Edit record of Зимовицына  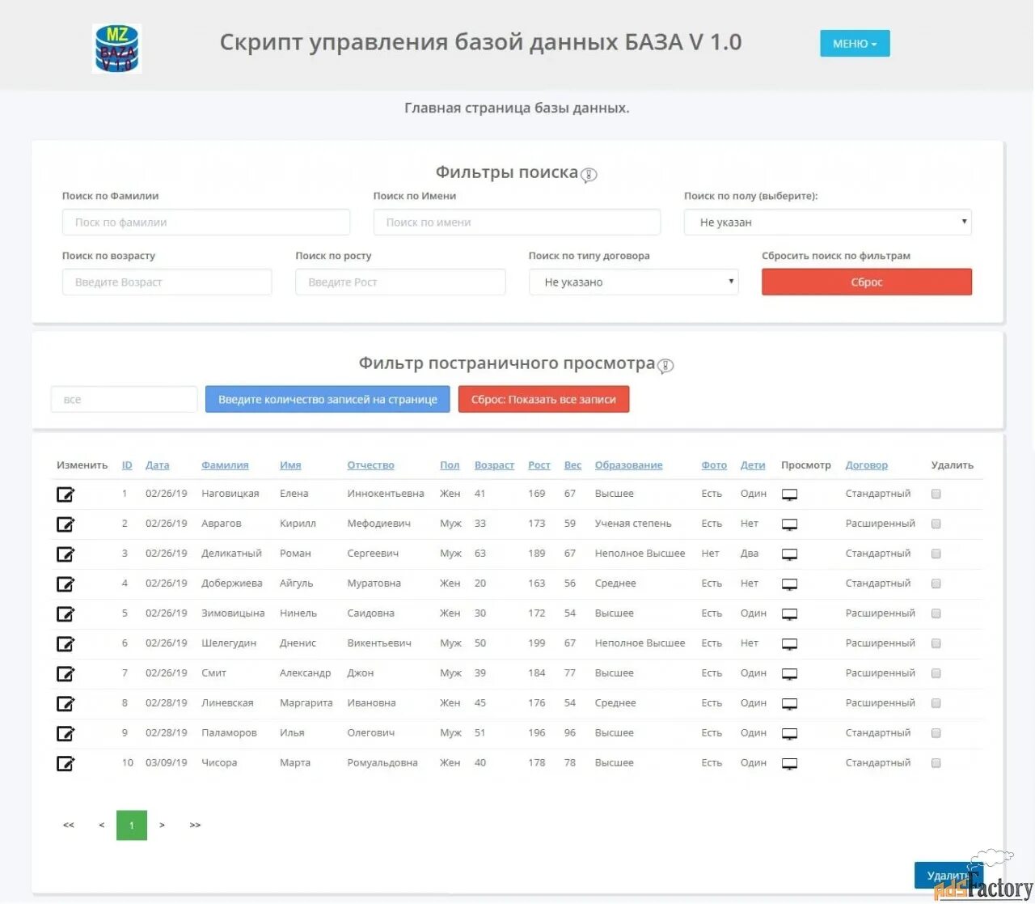tap(65, 614)
